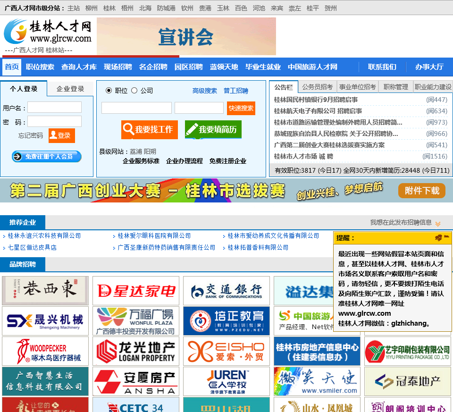Minimize the 提醒 reminder popup
This screenshot has height=412, width=453.
pos(446,236)
